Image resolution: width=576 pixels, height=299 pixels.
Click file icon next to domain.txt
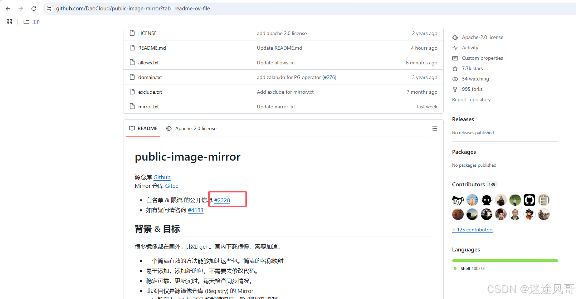pos(132,77)
